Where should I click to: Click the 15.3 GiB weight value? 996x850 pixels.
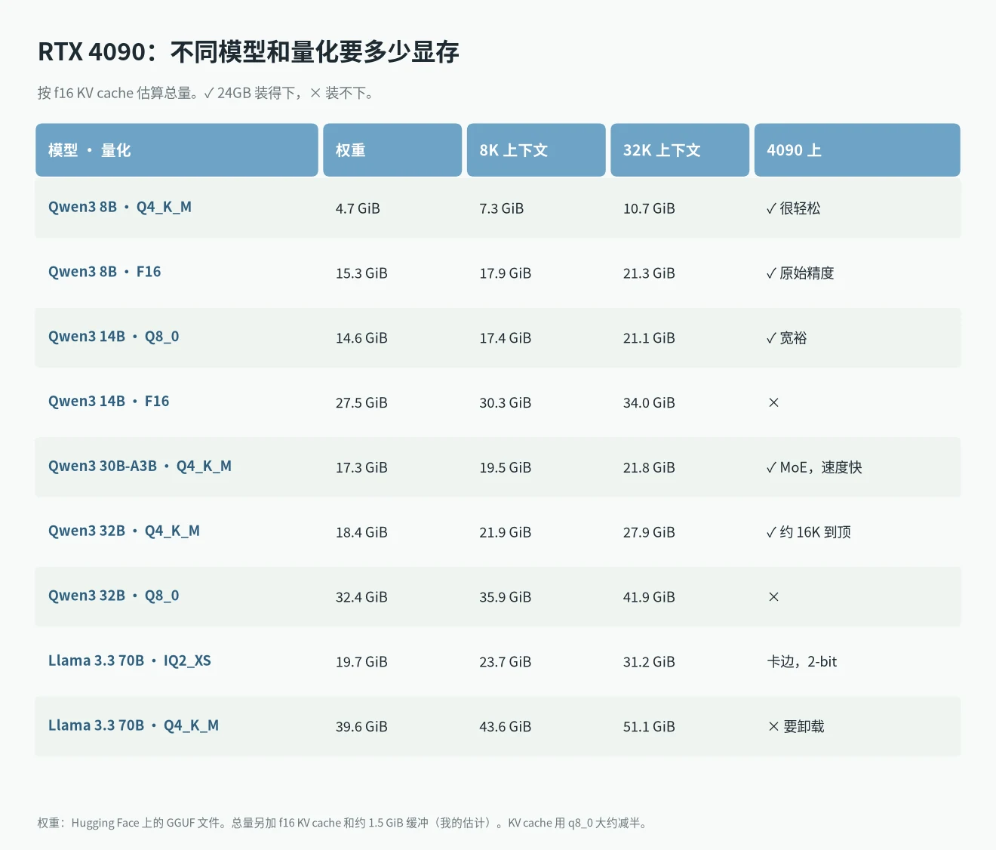[361, 273]
